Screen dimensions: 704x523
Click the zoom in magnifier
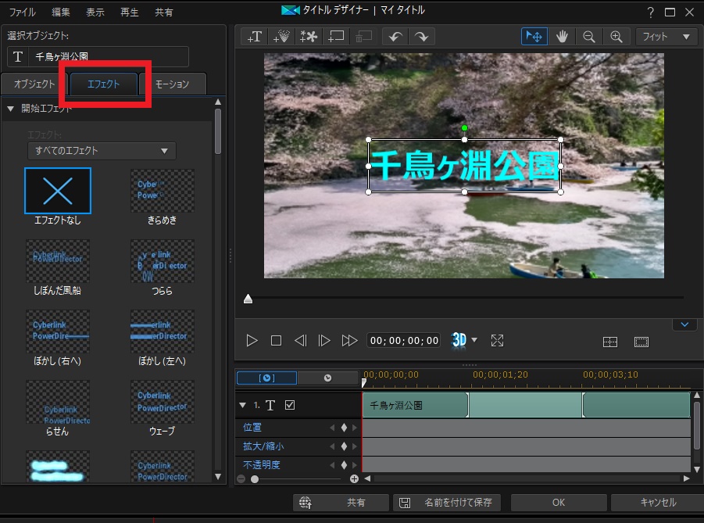(x=616, y=37)
